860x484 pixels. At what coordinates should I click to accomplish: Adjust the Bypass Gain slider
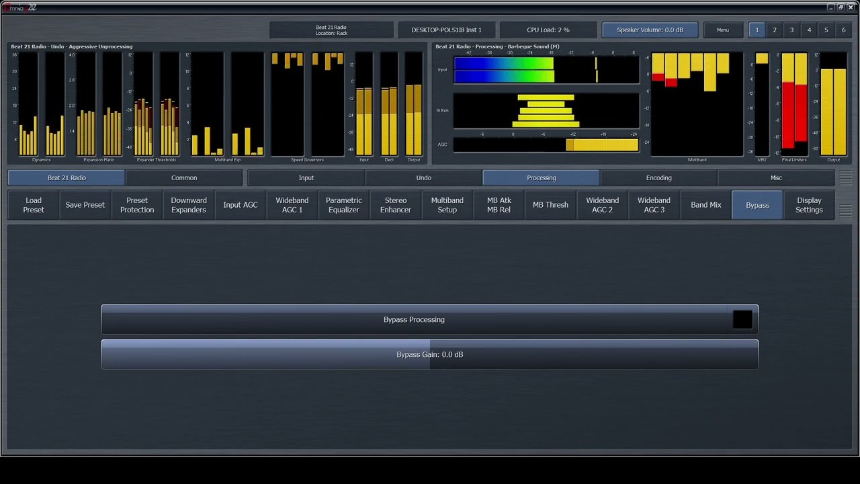point(430,354)
